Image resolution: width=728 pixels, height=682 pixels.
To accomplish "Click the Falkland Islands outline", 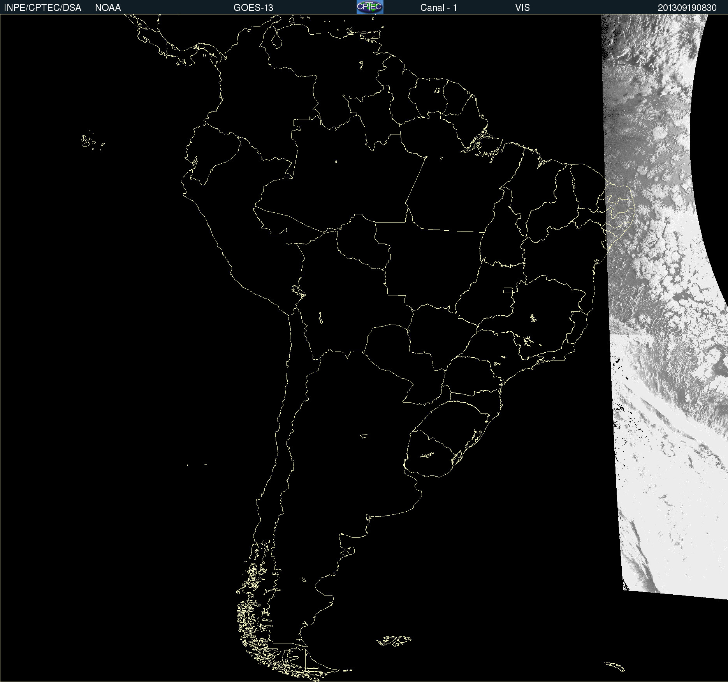I will [x=394, y=641].
